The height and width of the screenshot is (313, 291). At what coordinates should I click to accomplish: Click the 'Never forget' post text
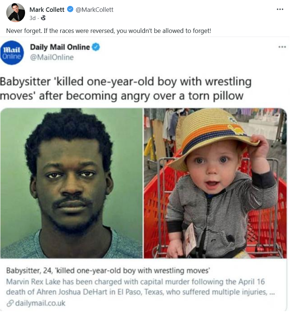point(108,31)
